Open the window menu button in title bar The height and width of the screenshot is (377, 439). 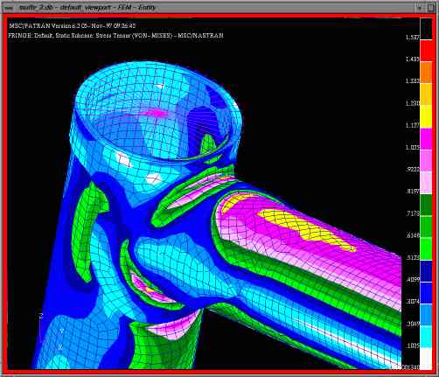pyautogui.click(x=9, y=8)
